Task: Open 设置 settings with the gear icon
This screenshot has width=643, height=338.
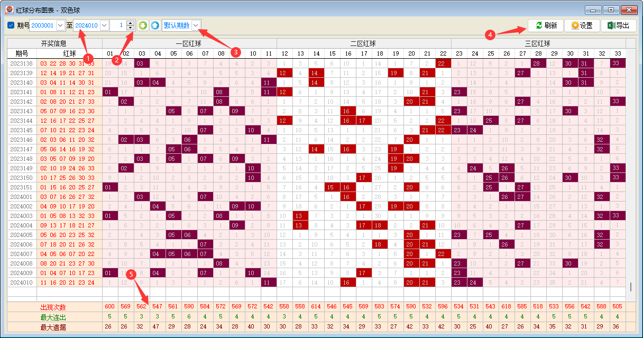Action: [582, 25]
